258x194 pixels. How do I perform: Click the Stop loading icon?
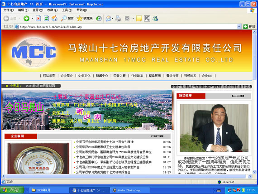(38, 18)
